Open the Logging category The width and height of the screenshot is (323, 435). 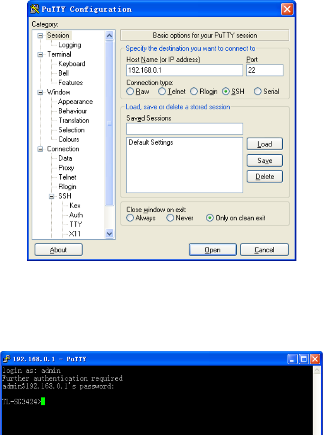coord(70,45)
